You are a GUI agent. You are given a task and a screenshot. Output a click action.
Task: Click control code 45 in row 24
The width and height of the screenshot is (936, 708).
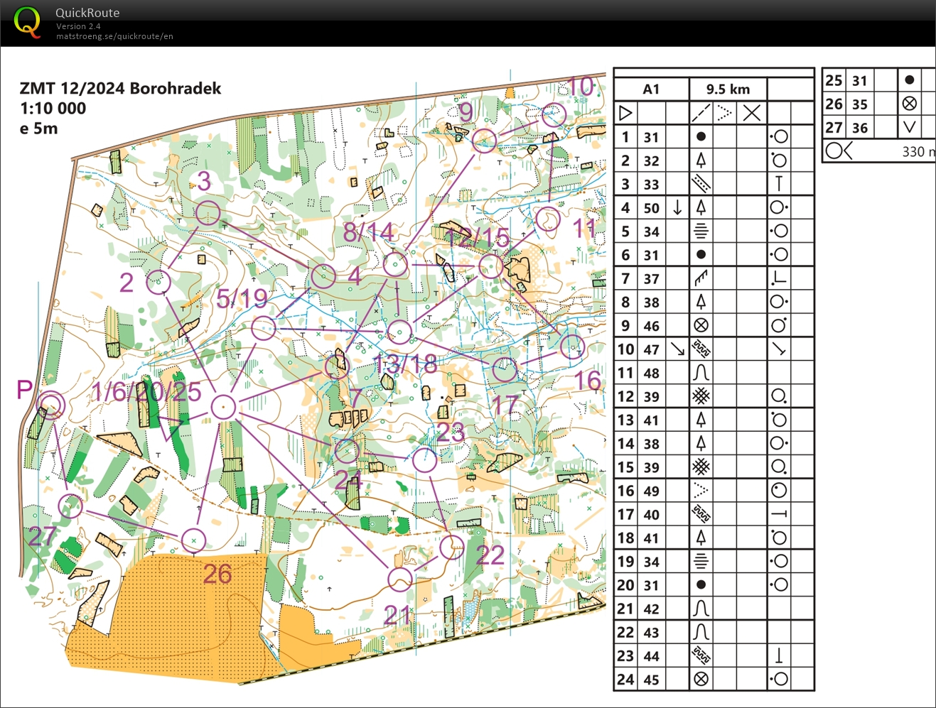(x=652, y=680)
